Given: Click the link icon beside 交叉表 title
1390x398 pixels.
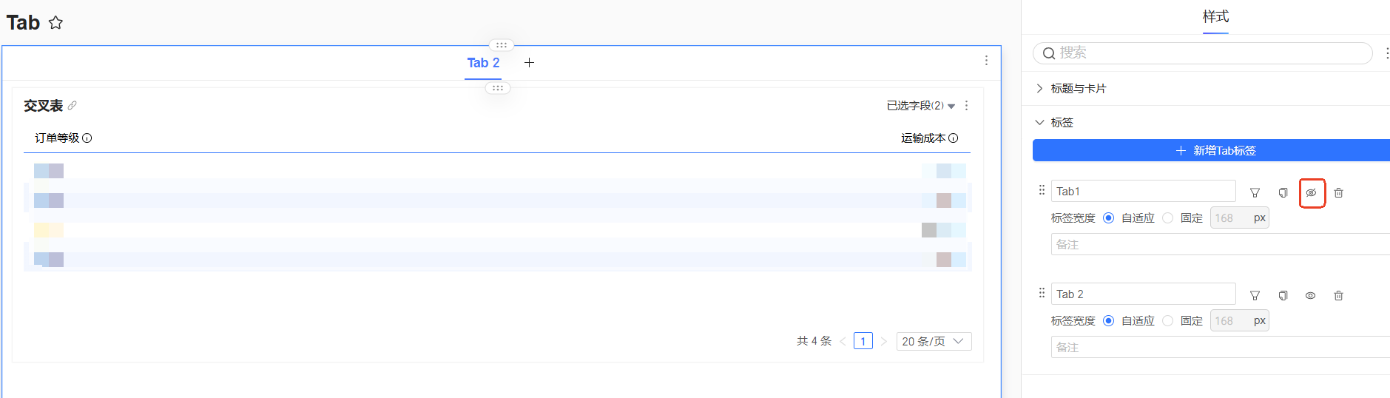Looking at the screenshot, I should coord(72,106).
